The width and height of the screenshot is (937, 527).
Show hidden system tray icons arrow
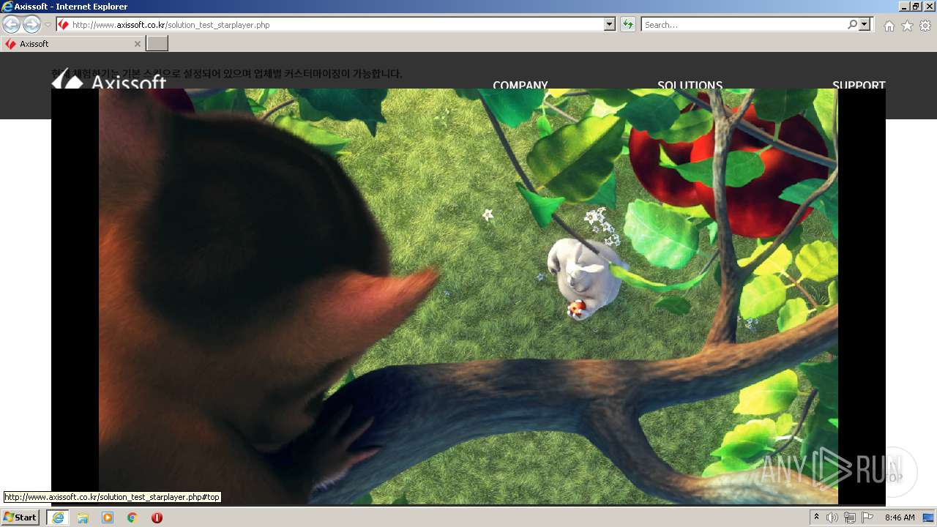pyautogui.click(x=817, y=517)
